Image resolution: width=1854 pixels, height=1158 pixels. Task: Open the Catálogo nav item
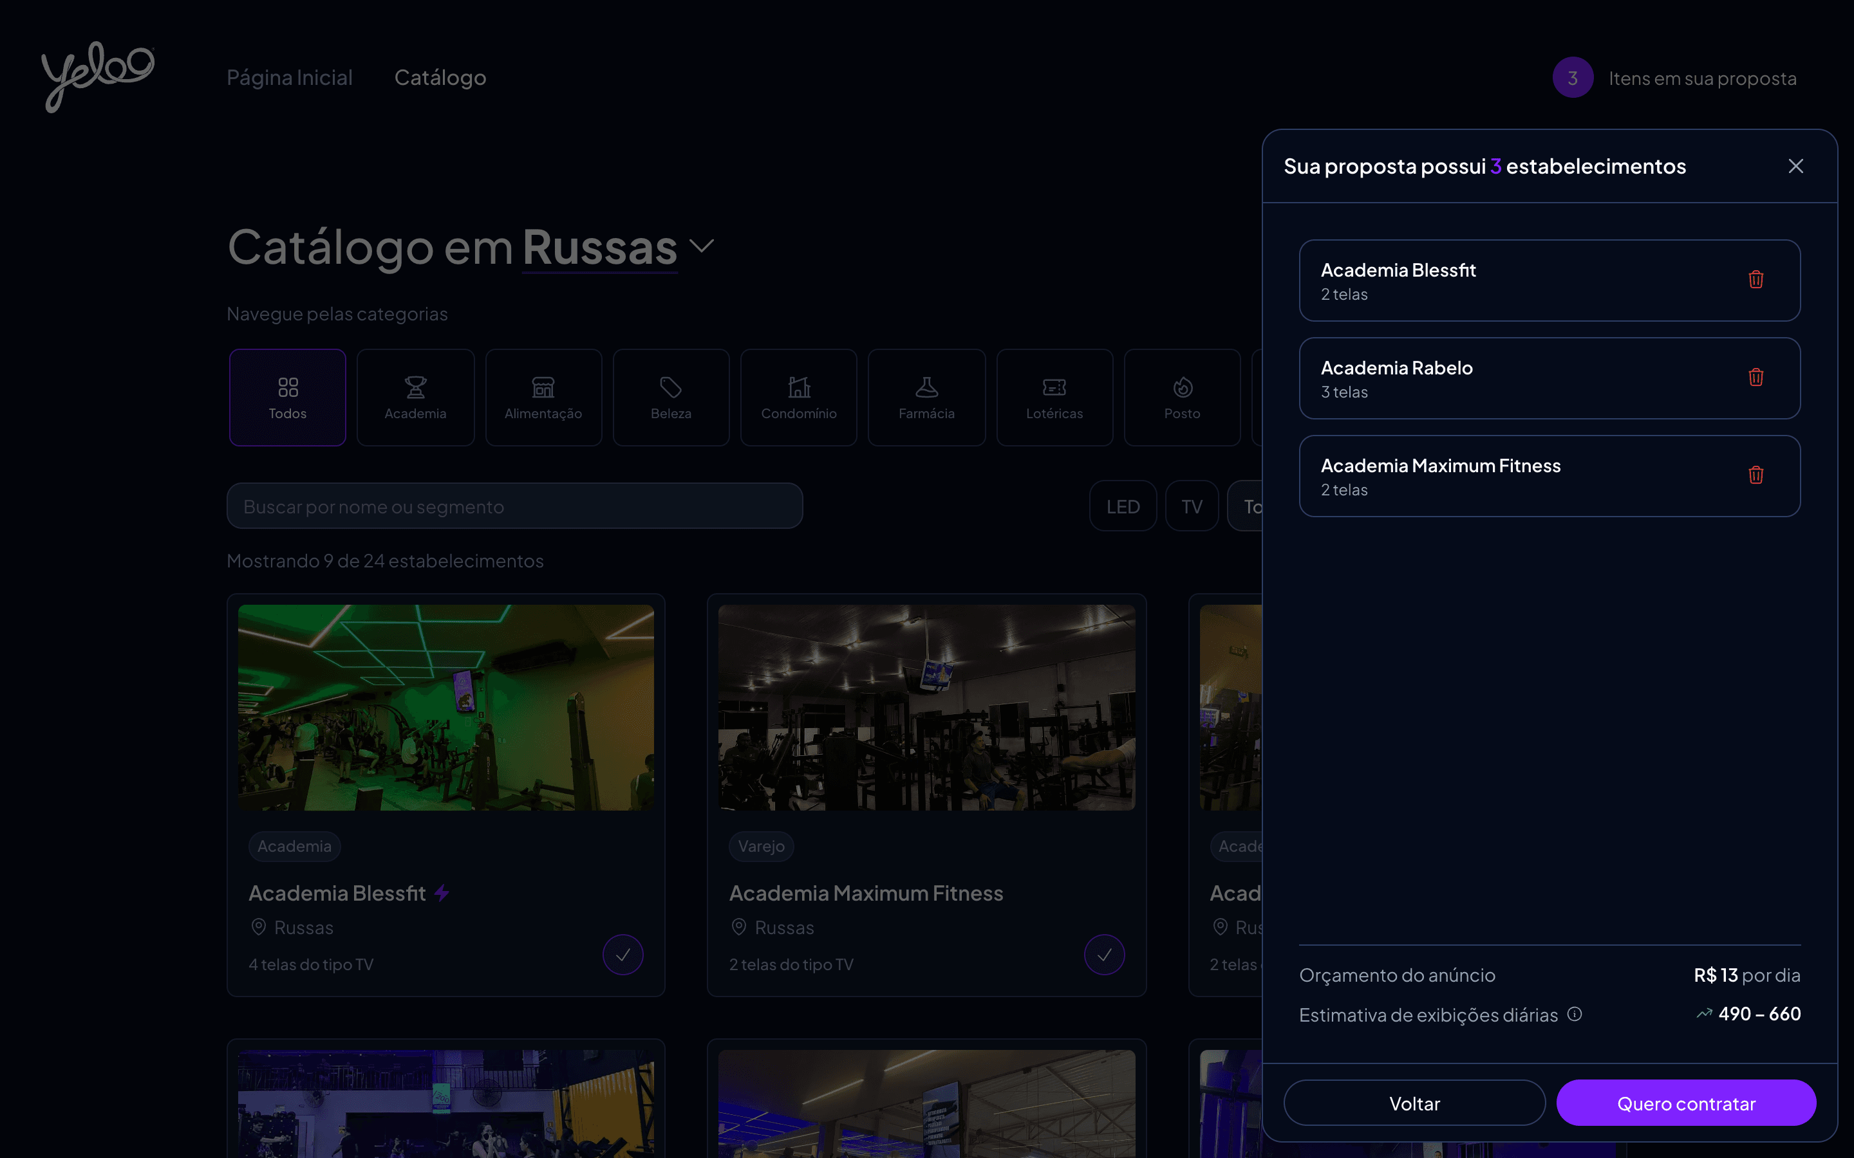pos(440,77)
